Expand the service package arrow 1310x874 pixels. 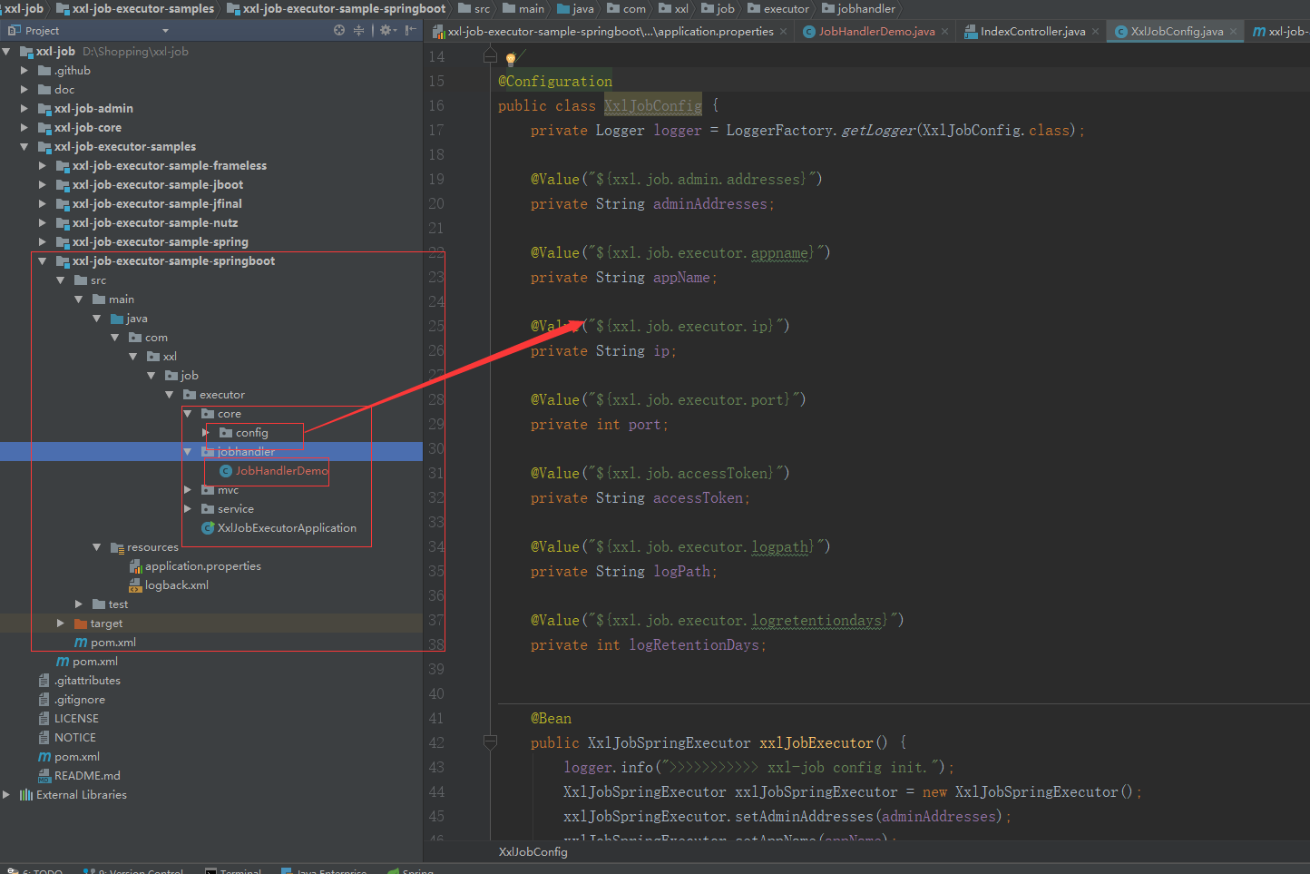[x=188, y=509]
